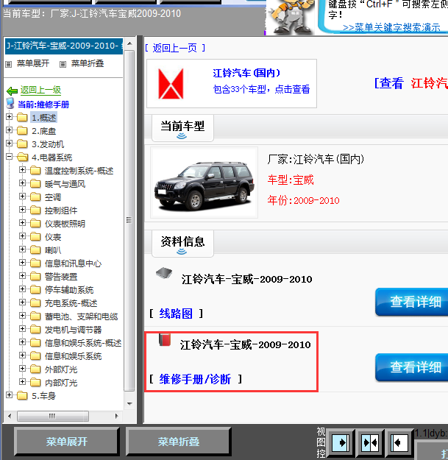This screenshot has height=460, width=448.
Task: Click 查看详细 button for 线路图
Action: point(412,302)
